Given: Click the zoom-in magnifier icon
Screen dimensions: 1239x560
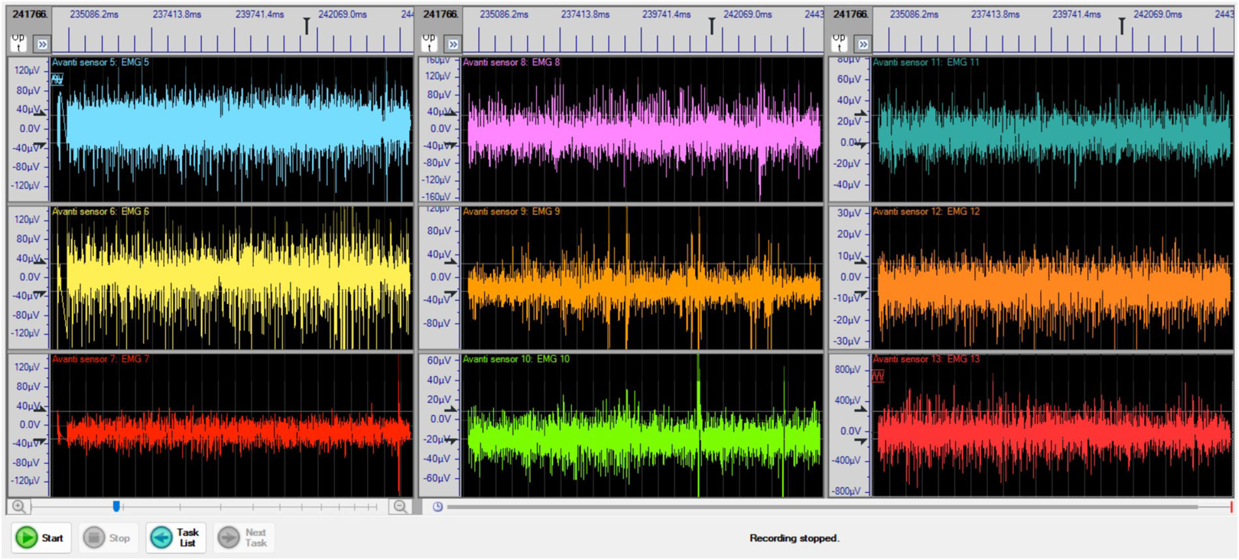Looking at the screenshot, I should tap(19, 507).
